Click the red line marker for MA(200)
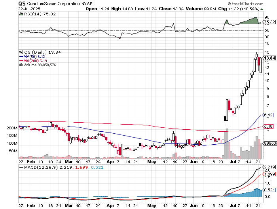277x209 pixels. pos(21,61)
